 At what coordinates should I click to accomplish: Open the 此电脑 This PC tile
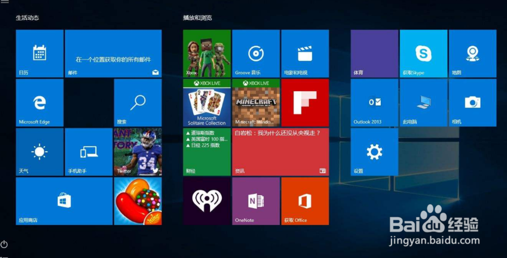423,103
